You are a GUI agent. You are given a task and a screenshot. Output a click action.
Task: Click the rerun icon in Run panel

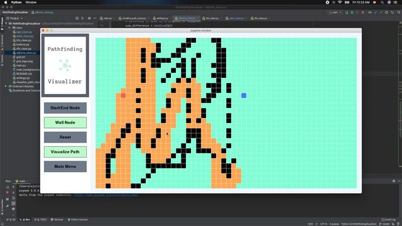click(8, 187)
